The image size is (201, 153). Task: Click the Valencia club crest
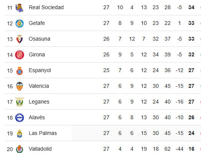tap(20, 86)
